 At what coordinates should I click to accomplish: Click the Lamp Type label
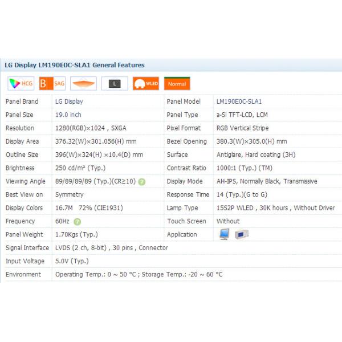(x=182, y=208)
